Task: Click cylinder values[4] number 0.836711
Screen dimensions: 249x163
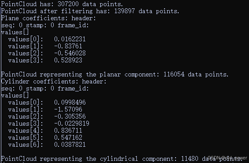Action: tap(68, 130)
